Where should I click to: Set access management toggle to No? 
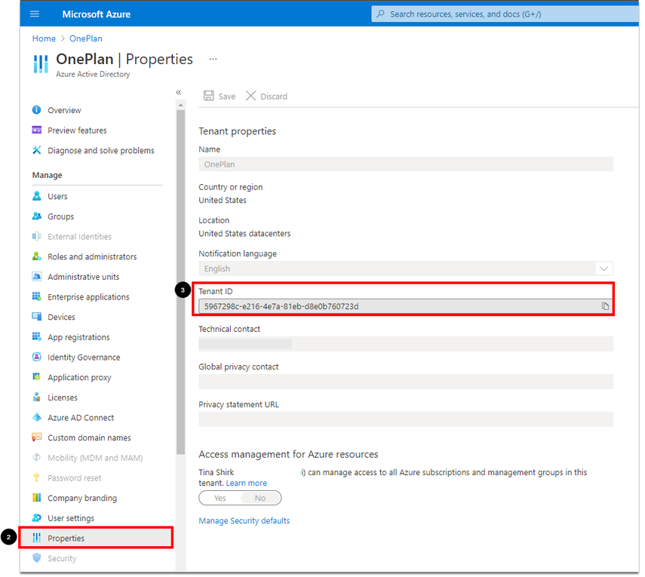[260, 498]
